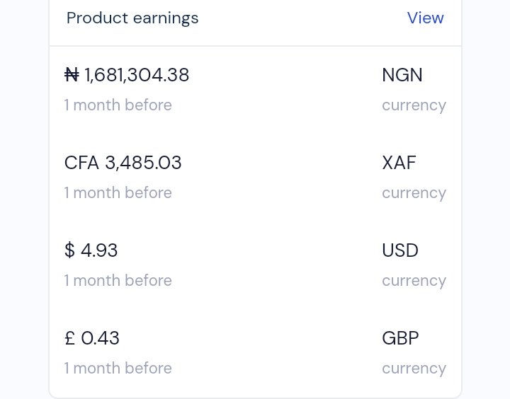Select the CFA 3,485.03 earnings amount
Viewport: 510px width, 399px height.
pos(123,163)
